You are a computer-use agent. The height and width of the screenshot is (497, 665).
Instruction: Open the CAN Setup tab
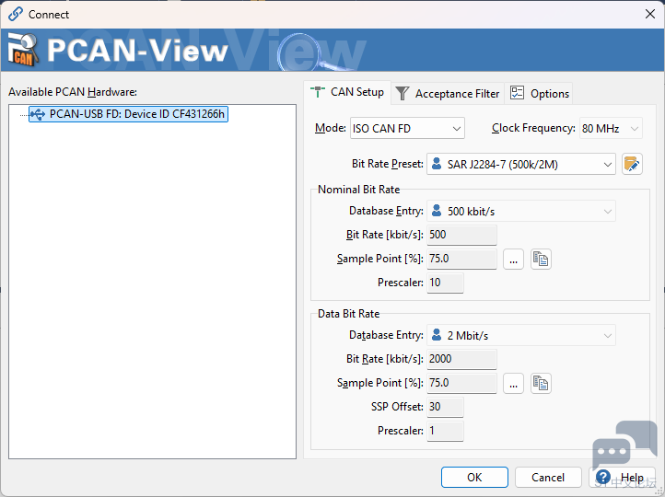pyautogui.click(x=347, y=92)
